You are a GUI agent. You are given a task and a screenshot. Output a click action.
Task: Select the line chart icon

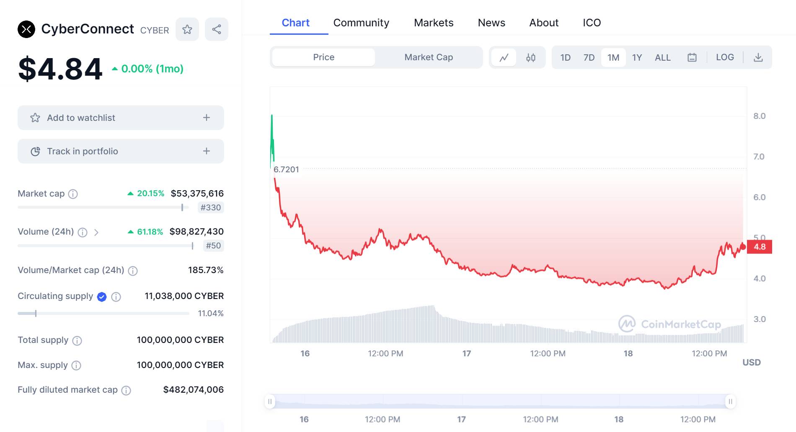(504, 57)
